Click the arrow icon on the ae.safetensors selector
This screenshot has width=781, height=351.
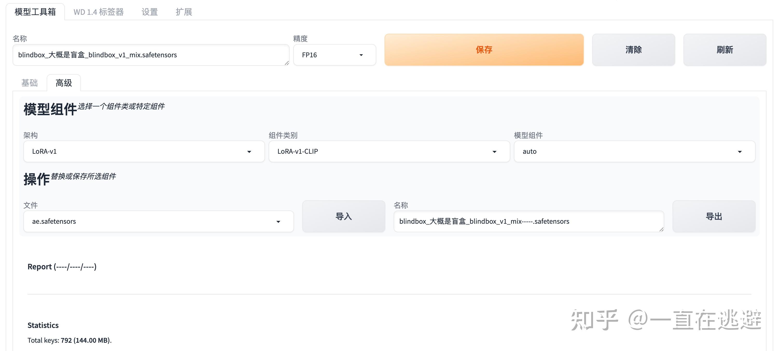coord(278,222)
